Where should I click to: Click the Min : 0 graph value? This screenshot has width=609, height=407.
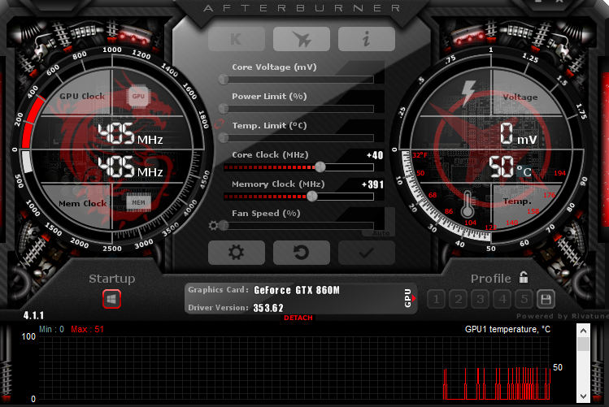(x=52, y=329)
